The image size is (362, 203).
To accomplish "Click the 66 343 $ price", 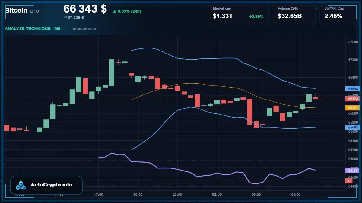I will pyautogui.click(x=85, y=9).
